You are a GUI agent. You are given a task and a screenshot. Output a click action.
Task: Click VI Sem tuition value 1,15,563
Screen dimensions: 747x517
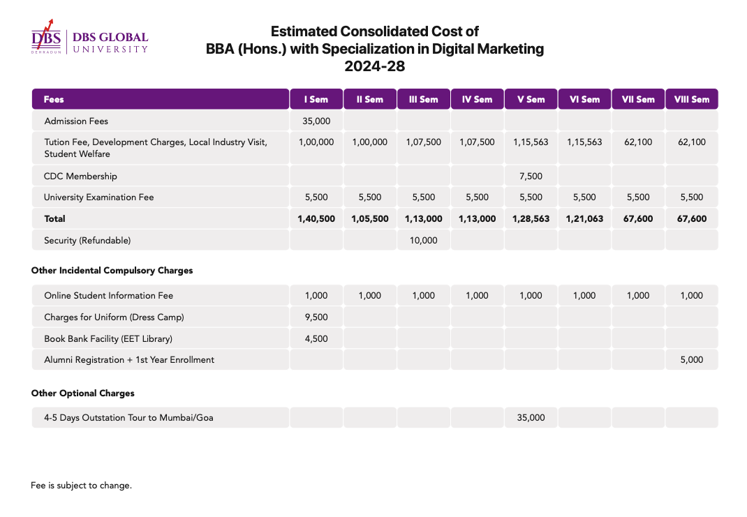pyautogui.click(x=584, y=142)
